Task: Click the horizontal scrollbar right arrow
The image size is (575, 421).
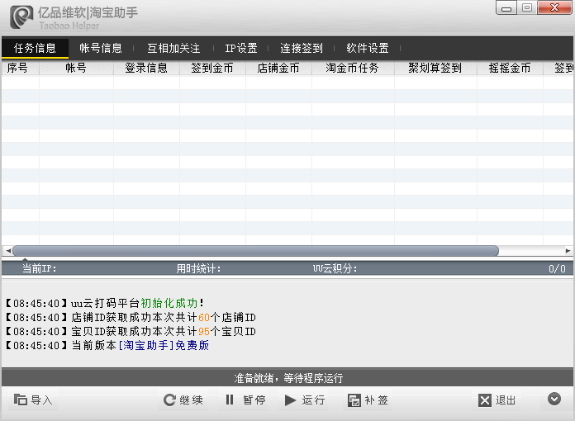Action: coord(568,251)
